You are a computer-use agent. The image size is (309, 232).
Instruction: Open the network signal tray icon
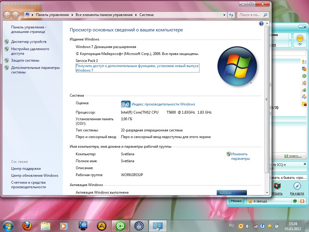point(255,226)
